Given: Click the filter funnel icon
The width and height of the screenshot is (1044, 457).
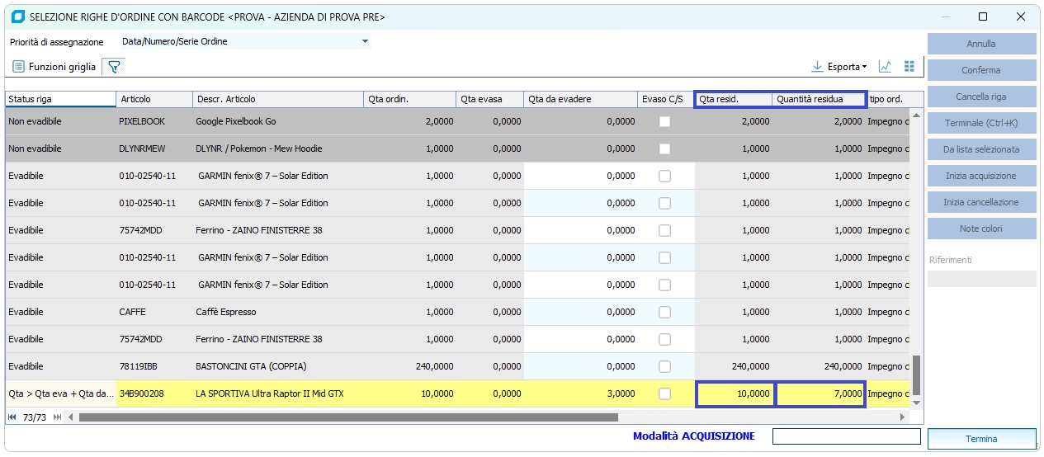Looking at the screenshot, I should coord(114,67).
